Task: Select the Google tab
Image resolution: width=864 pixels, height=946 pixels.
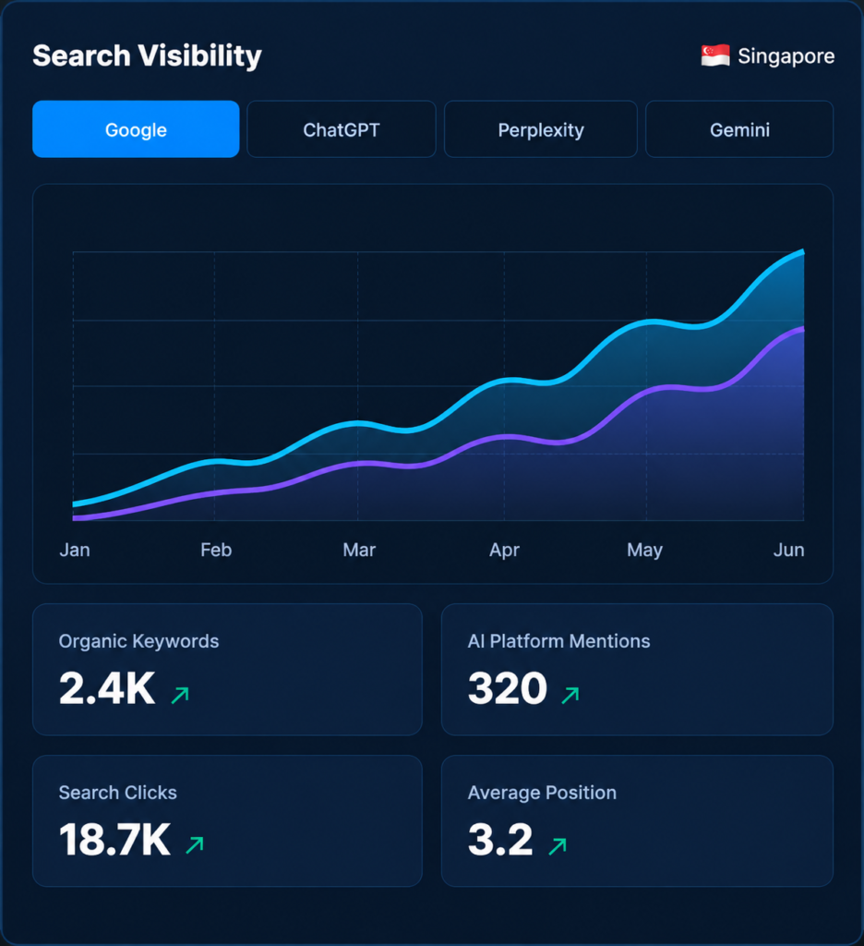Action: pyautogui.click(x=136, y=129)
